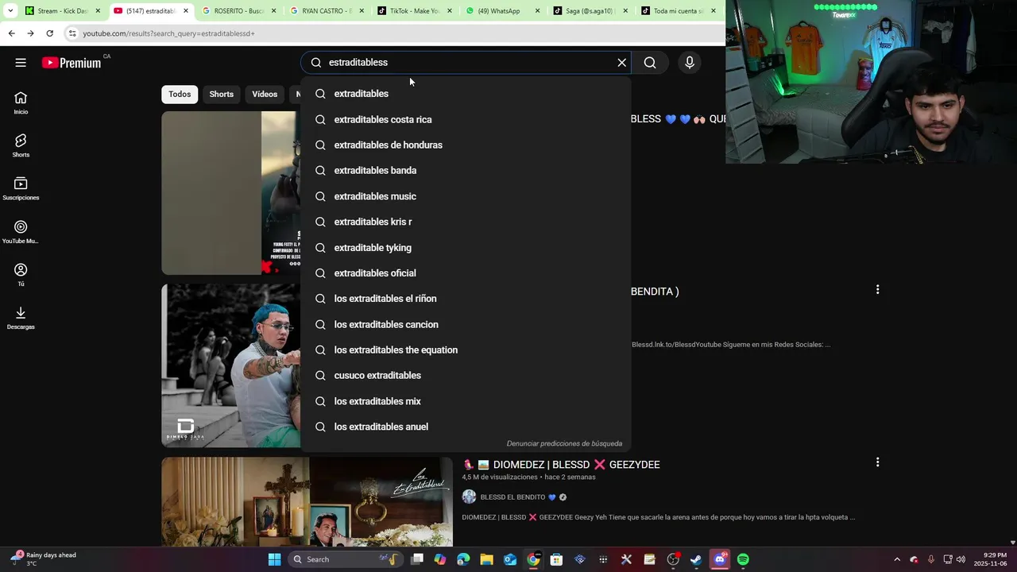
Task: Choose suggestion 'extraditable tyking'
Action: pos(466,247)
